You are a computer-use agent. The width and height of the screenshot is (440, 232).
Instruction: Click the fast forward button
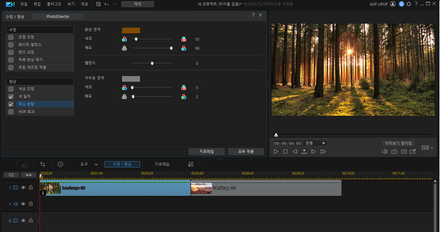click(323, 152)
